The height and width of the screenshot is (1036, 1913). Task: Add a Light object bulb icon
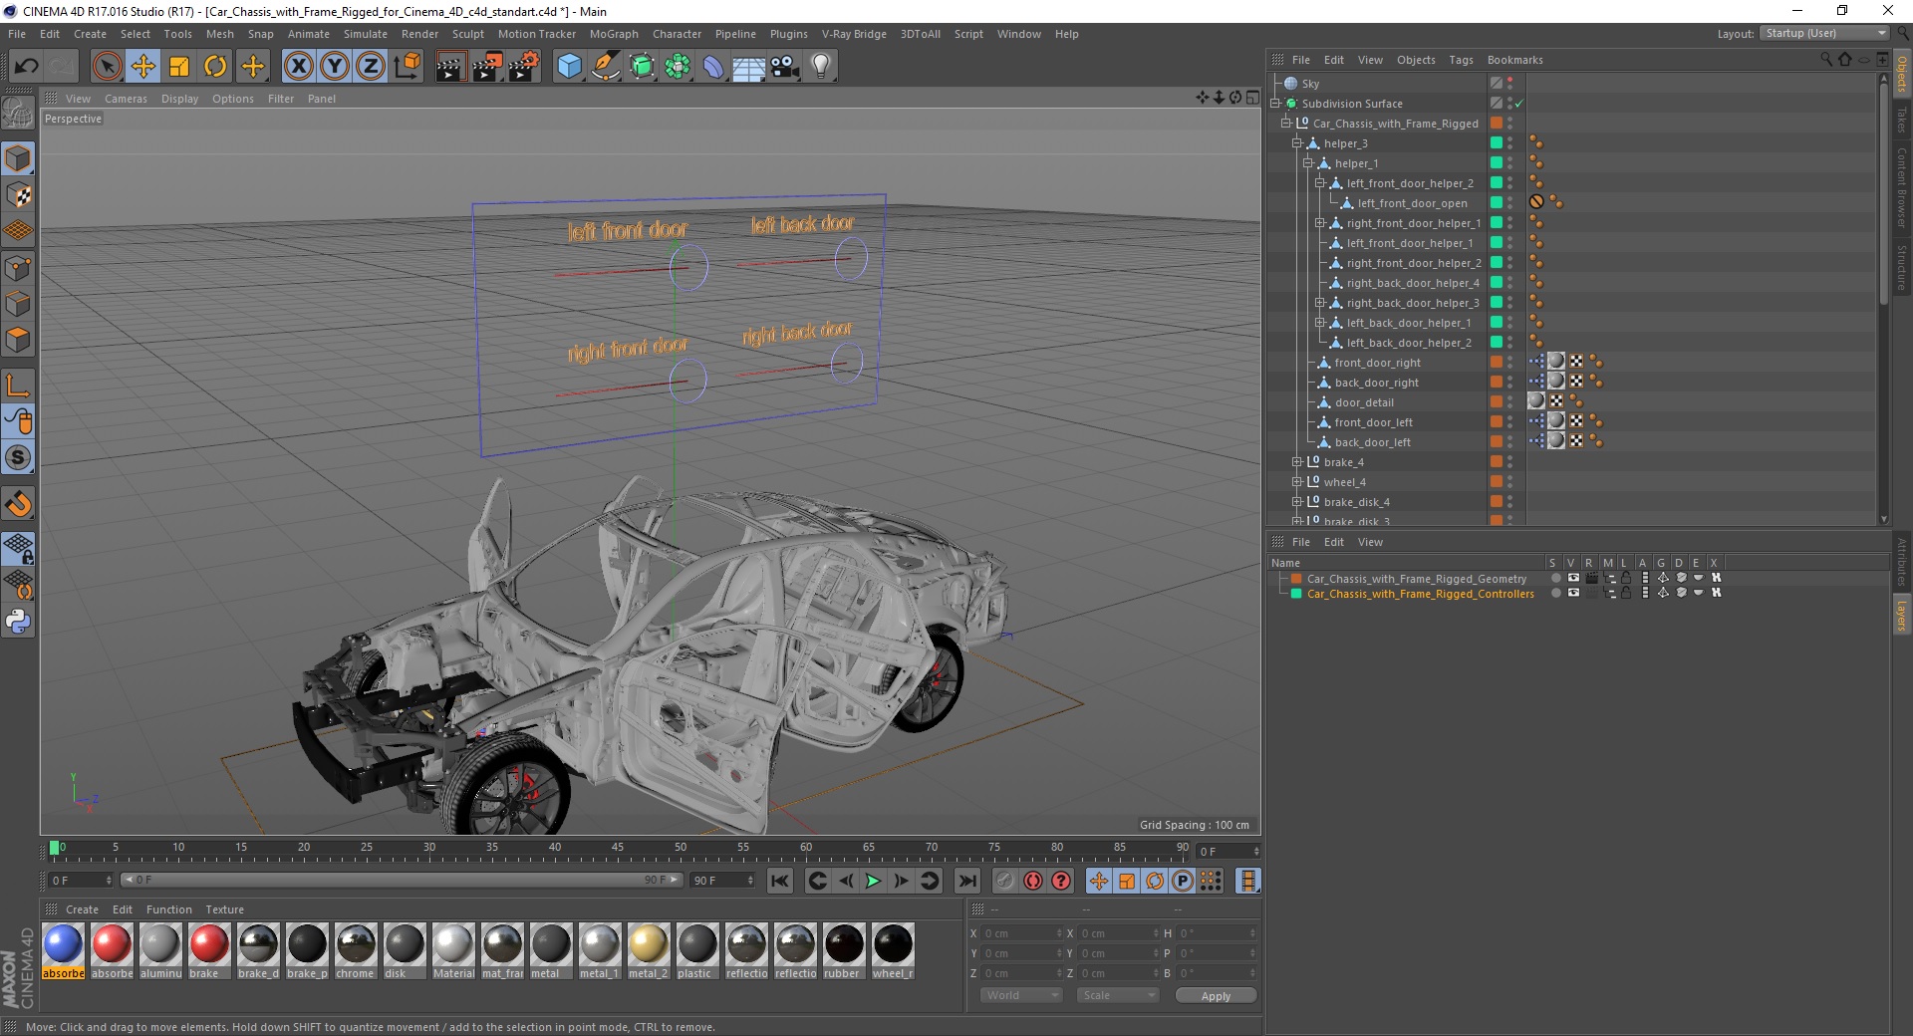point(821,67)
